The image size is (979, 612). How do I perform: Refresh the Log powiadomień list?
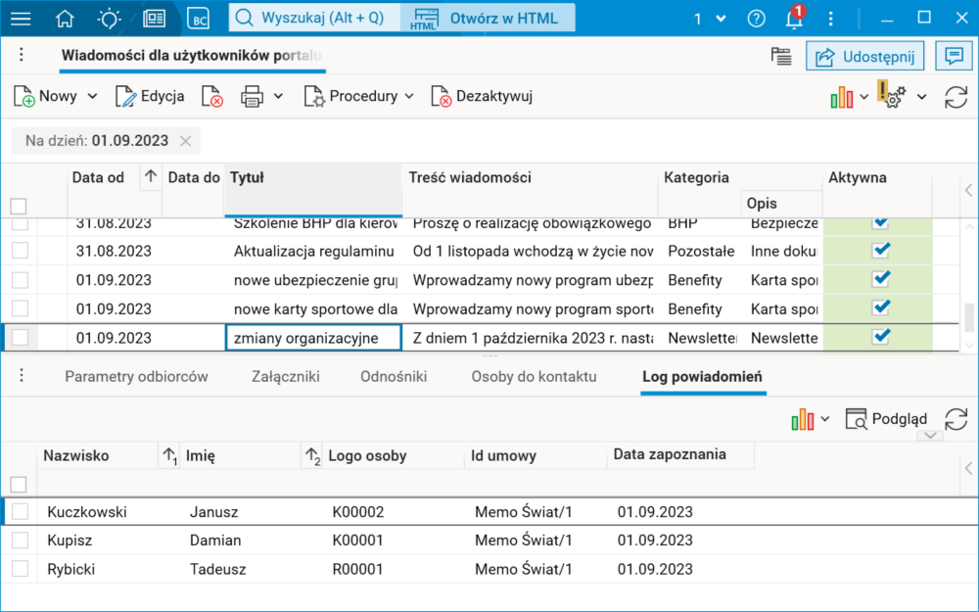point(956,419)
